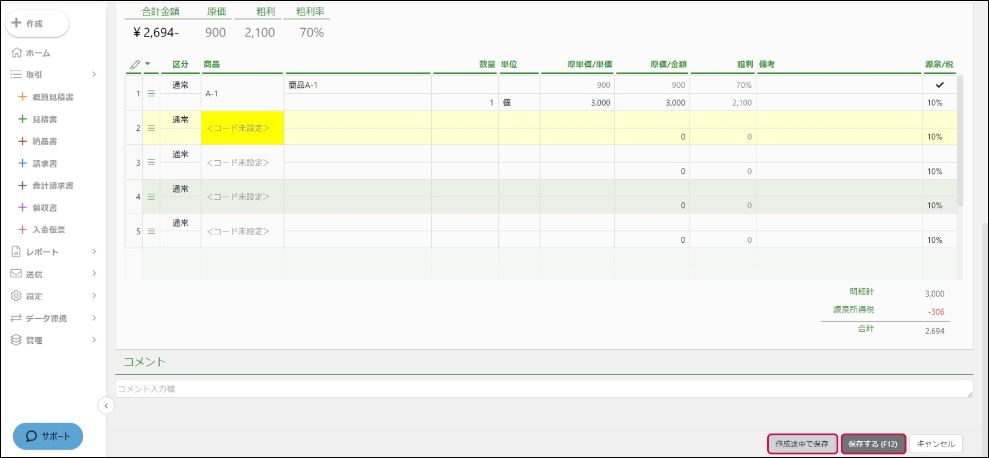Click the list icon beside 取引
Image resolution: width=989 pixels, height=458 pixels.
point(16,75)
